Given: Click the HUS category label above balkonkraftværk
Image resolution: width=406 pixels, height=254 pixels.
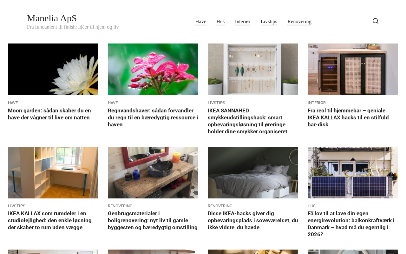Looking at the screenshot, I should point(311,206).
